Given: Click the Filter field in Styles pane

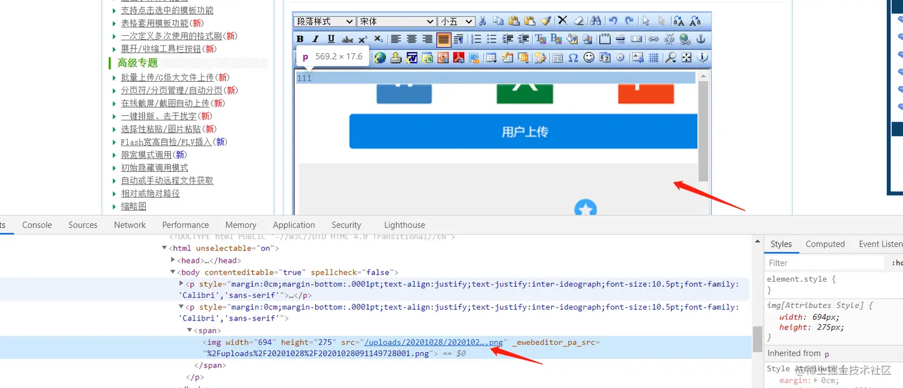Looking at the screenshot, I should point(825,263).
